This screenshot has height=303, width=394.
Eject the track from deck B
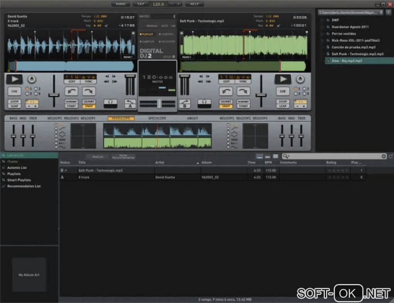pyautogui.click(x=300, y=79)
